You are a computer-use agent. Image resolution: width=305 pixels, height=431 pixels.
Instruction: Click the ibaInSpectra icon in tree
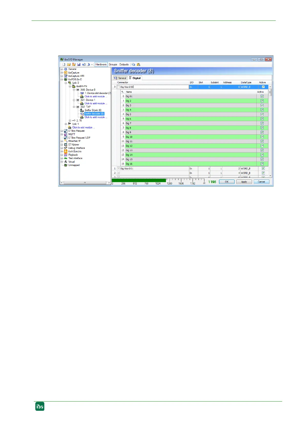66,151
